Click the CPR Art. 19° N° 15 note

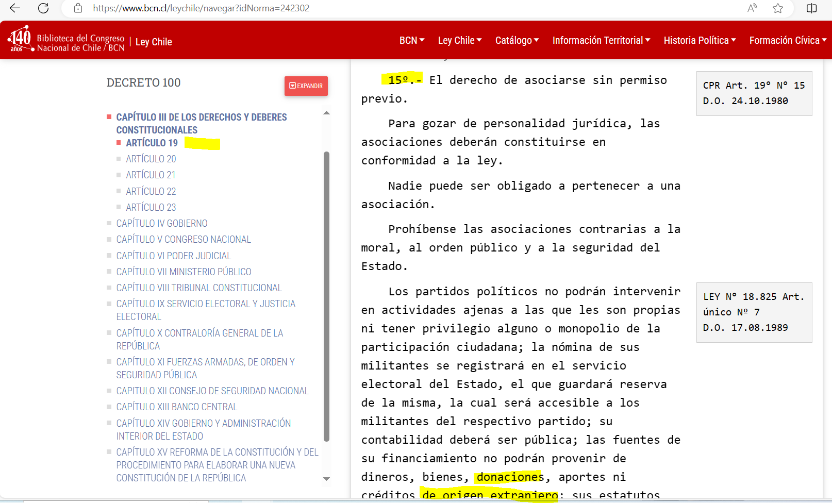tap(754, 93)
